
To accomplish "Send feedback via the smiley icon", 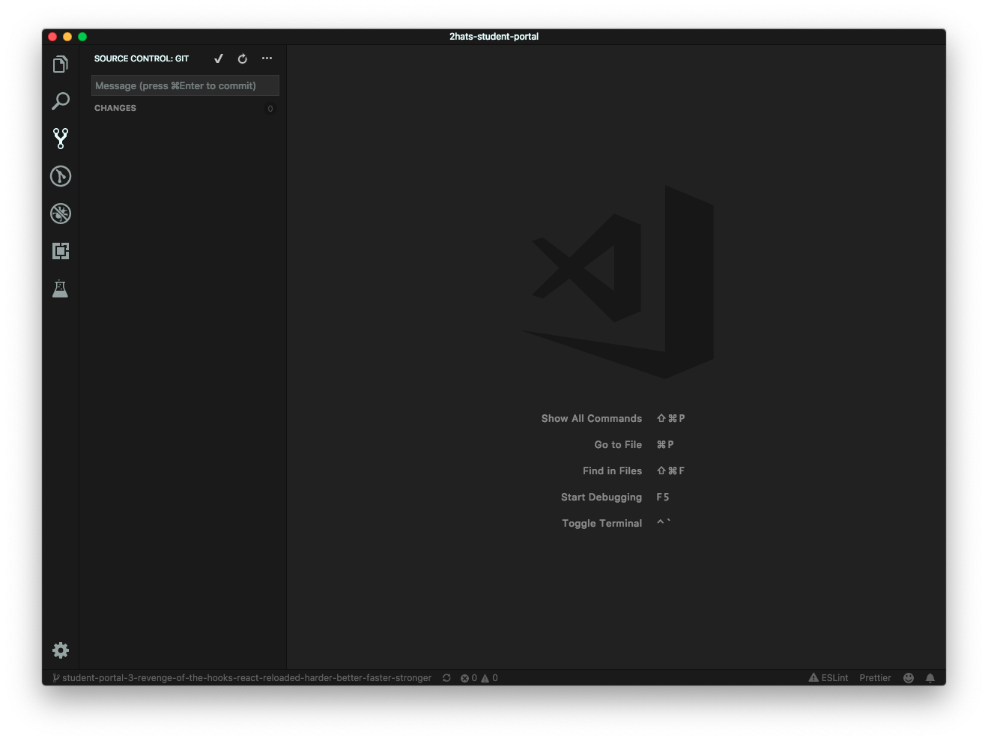I will 909,677.
